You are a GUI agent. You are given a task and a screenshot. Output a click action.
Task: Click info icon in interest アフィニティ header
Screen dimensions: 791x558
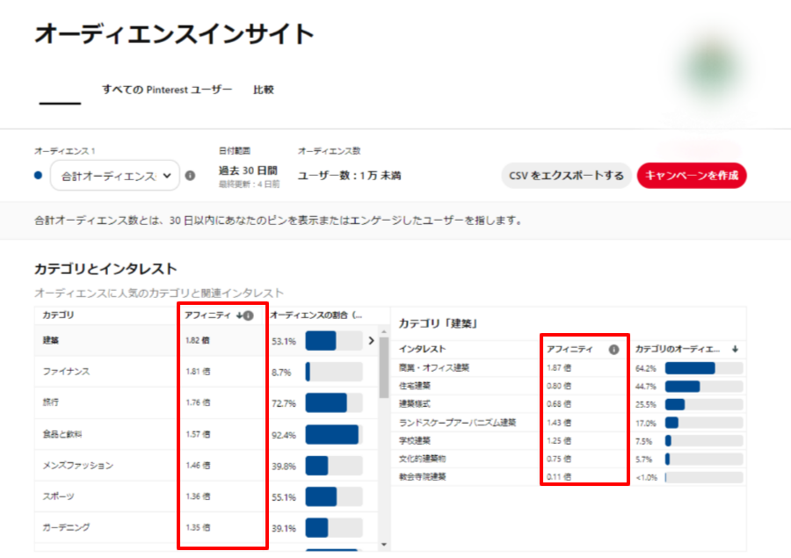point(613,349)
